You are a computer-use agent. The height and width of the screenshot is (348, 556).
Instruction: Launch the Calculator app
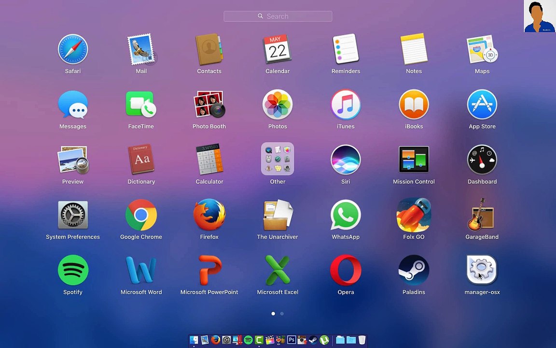click(209, 160)
